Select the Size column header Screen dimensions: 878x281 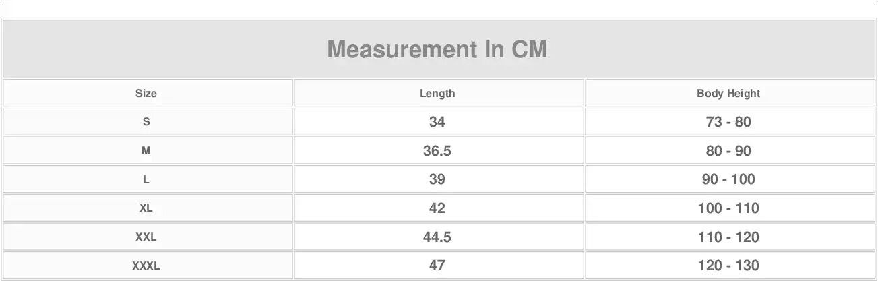146,94
